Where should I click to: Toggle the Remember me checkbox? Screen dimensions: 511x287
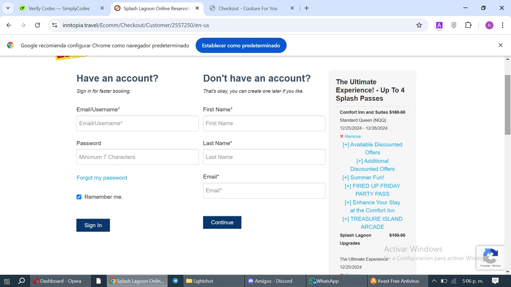(79, 197)
